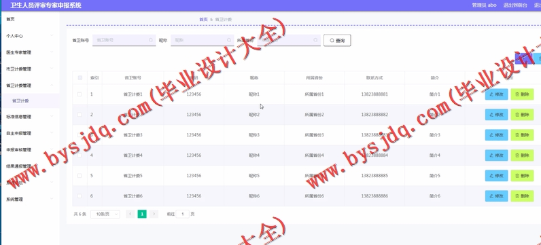Image resolution: width=541 pixels, height=245 pixels.
Task: Open the 结果通报管理 sidebar menu
Action: pyautogui.click(x=18, y=166)
